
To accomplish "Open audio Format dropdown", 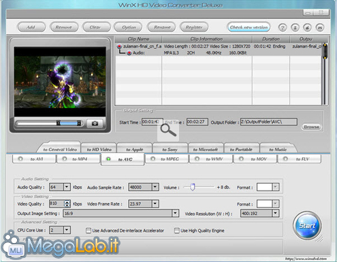I will [x=275, y=187].
